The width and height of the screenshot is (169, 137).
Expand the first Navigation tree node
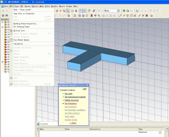pos(2,22)
